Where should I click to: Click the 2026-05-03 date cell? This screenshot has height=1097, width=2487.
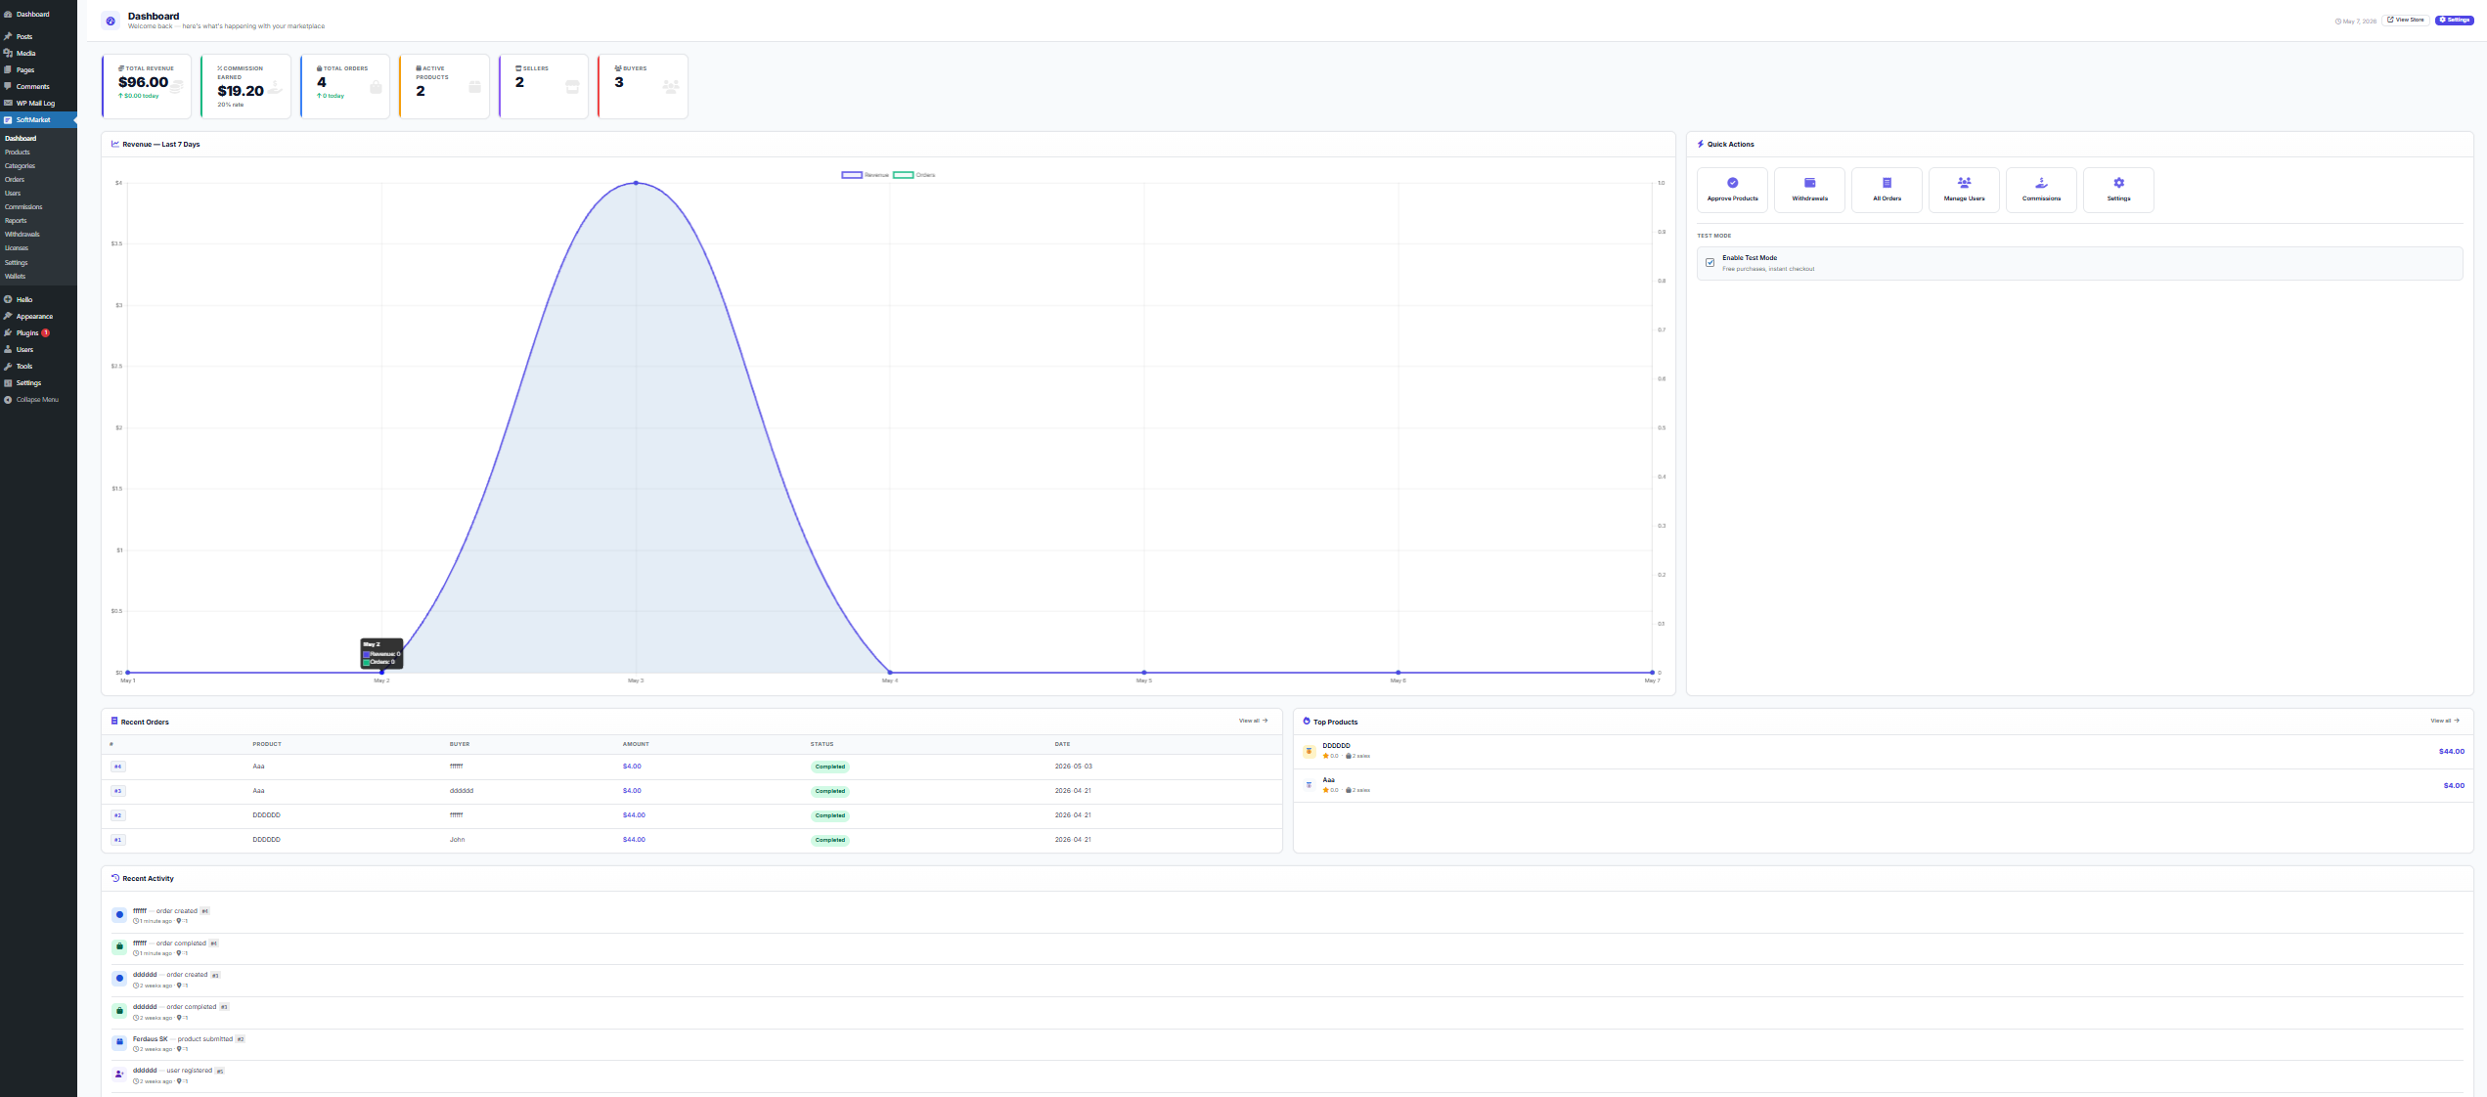tap(1073, 767)
